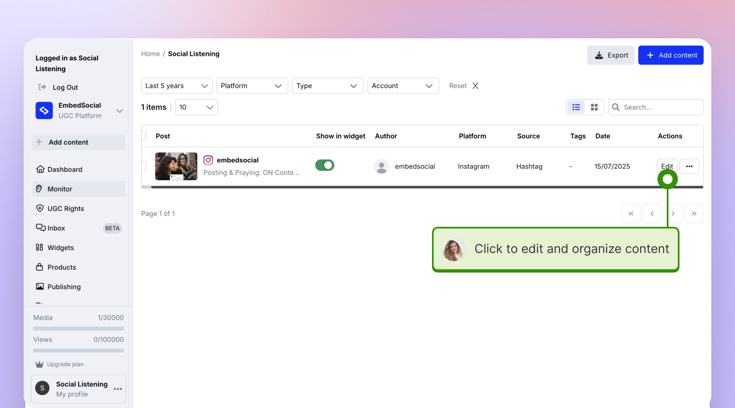Click the "Hashtag" source cell
Viewport: 735px width, 408px height.
(x=529, y=166)
